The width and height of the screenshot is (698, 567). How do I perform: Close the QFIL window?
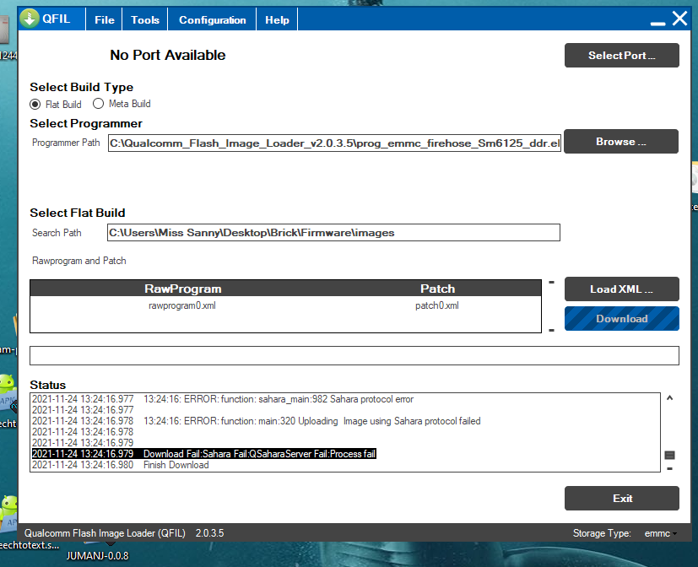tap(679, 19)
